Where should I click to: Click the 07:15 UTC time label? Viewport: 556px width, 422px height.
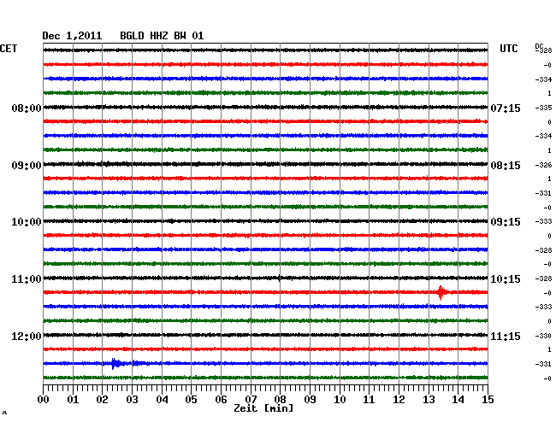[x=506, y=108]
